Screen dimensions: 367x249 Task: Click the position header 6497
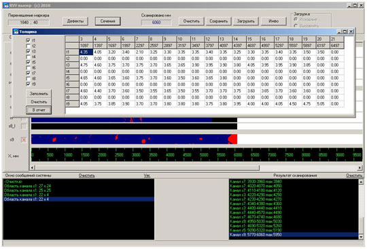click(337, 46)
